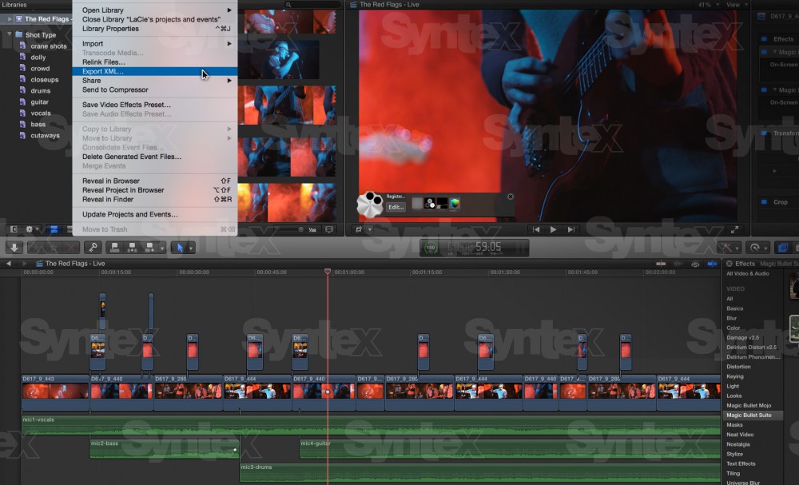
Task: Toggle the viewer full screen arrows
Action: click(x=734, y=230)
